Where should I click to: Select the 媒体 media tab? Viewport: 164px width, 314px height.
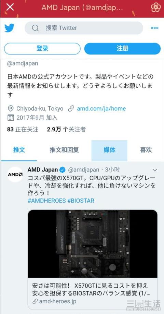[109, 150]
